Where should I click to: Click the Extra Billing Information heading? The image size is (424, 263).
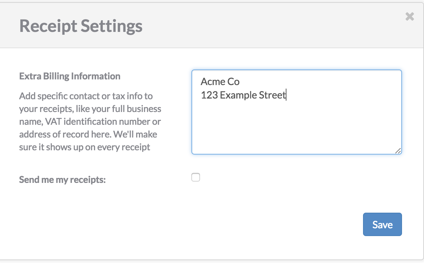tap(69, 76)
